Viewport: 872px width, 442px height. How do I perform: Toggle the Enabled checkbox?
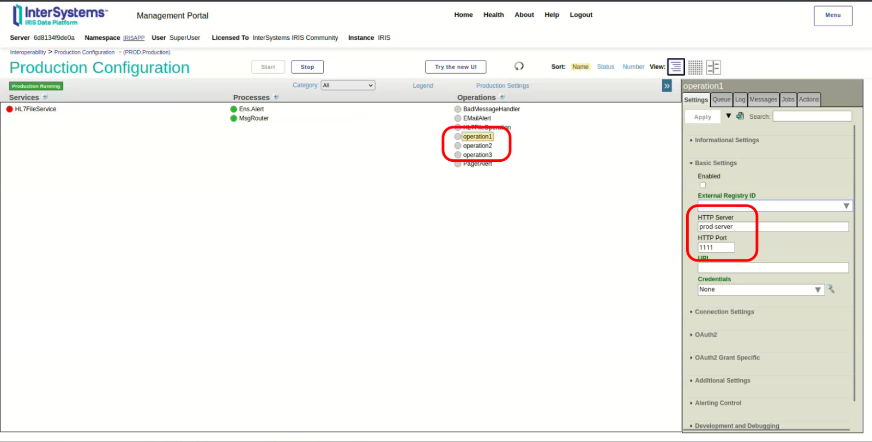[703, 185]
